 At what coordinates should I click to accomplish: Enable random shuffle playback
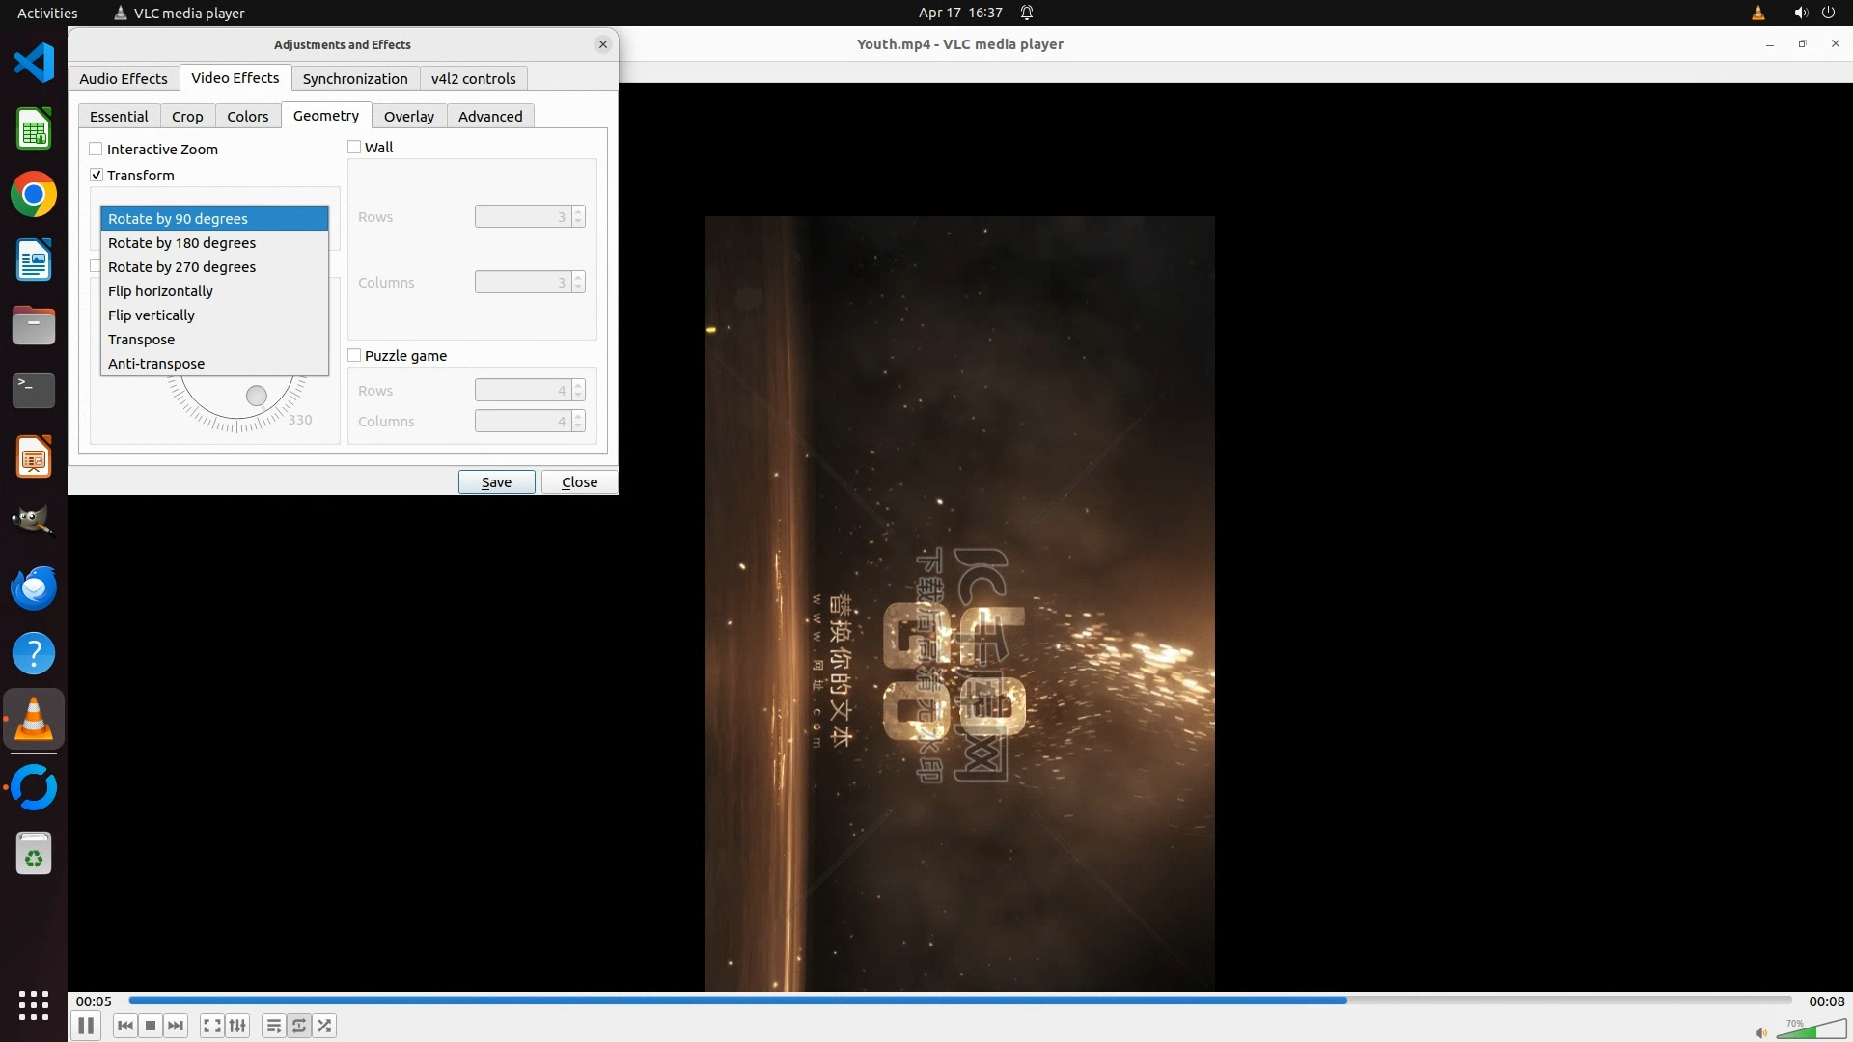[325, 1026]
